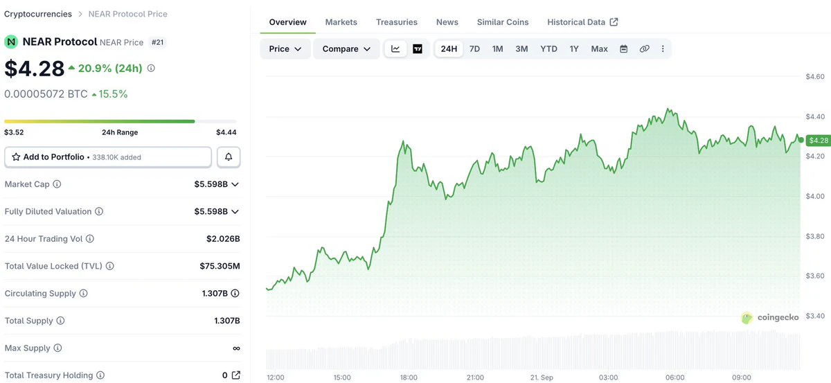Select the 7D time range
The width and height of the screenshot is (831, 383).
pyautogui.click(x=475, y=49)
